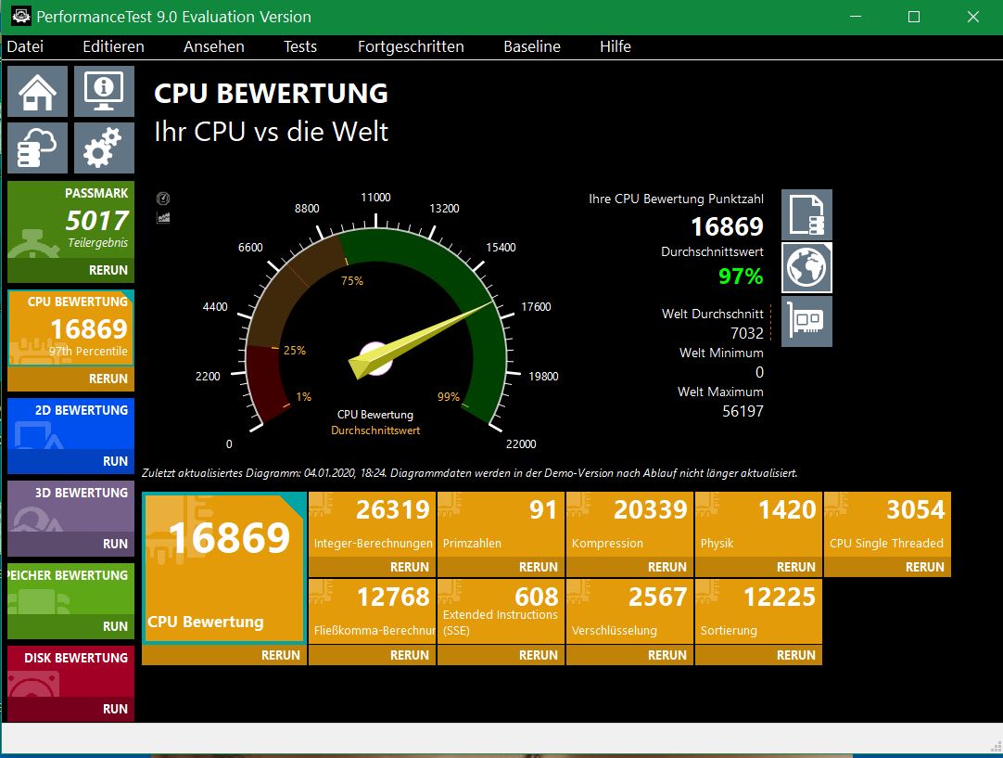Click the gauge needle center hub

click(x=376, y=358)
